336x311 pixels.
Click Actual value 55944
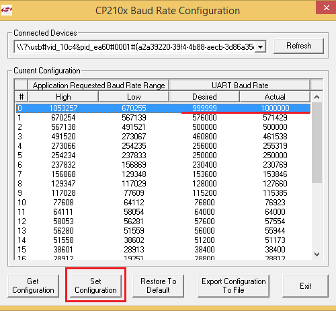(275, 231)
